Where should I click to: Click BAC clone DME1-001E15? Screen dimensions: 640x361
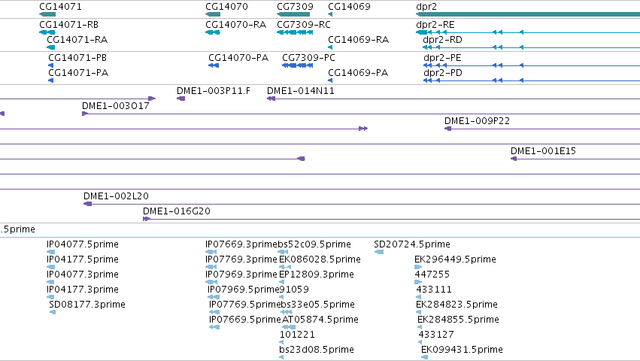click(x=543, y=151)
